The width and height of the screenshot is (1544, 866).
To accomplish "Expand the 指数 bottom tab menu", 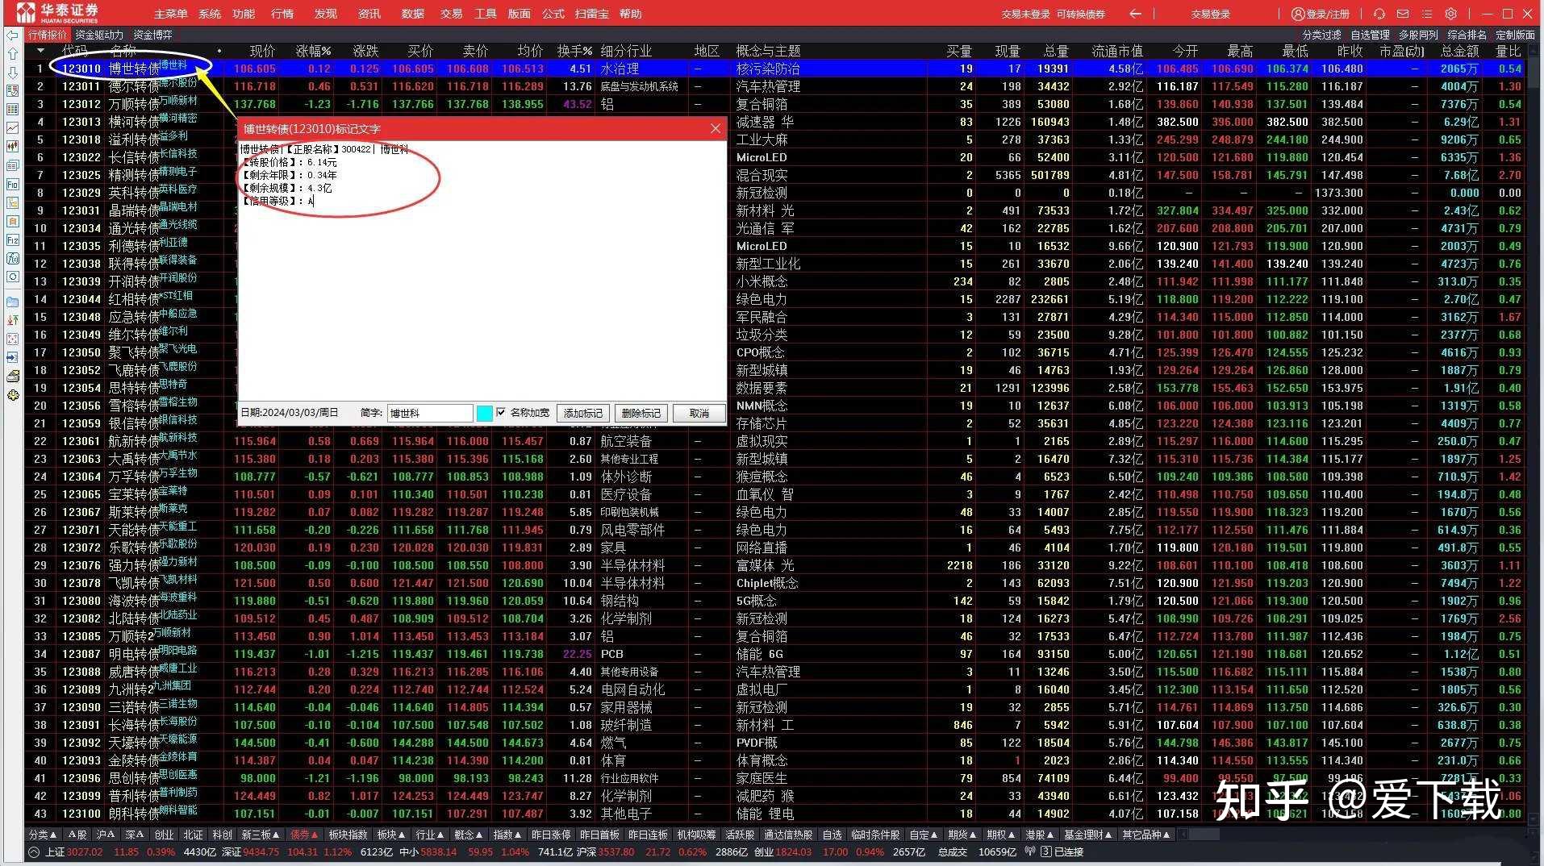I will coord(507,835).
